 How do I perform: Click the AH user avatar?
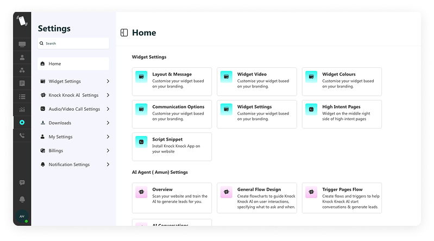22,217
